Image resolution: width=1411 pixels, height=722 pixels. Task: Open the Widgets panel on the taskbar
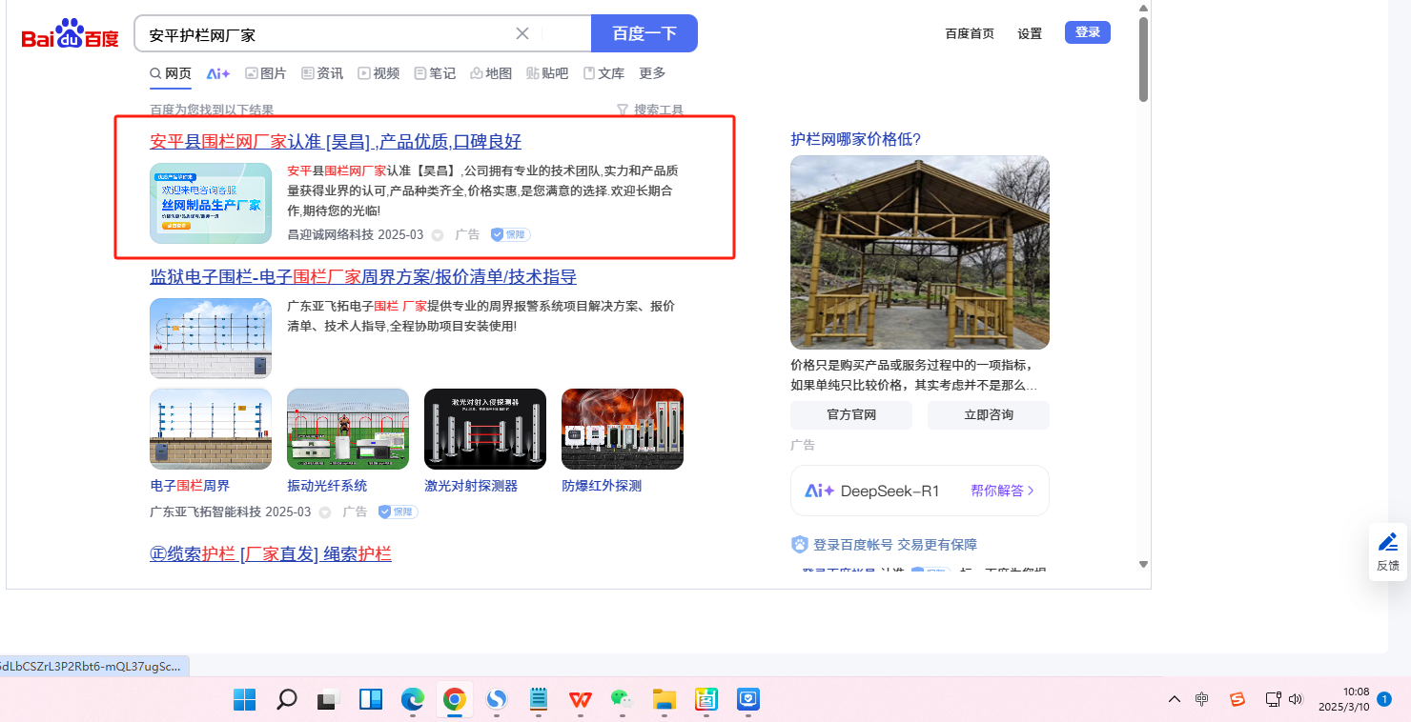coord(371,700)
